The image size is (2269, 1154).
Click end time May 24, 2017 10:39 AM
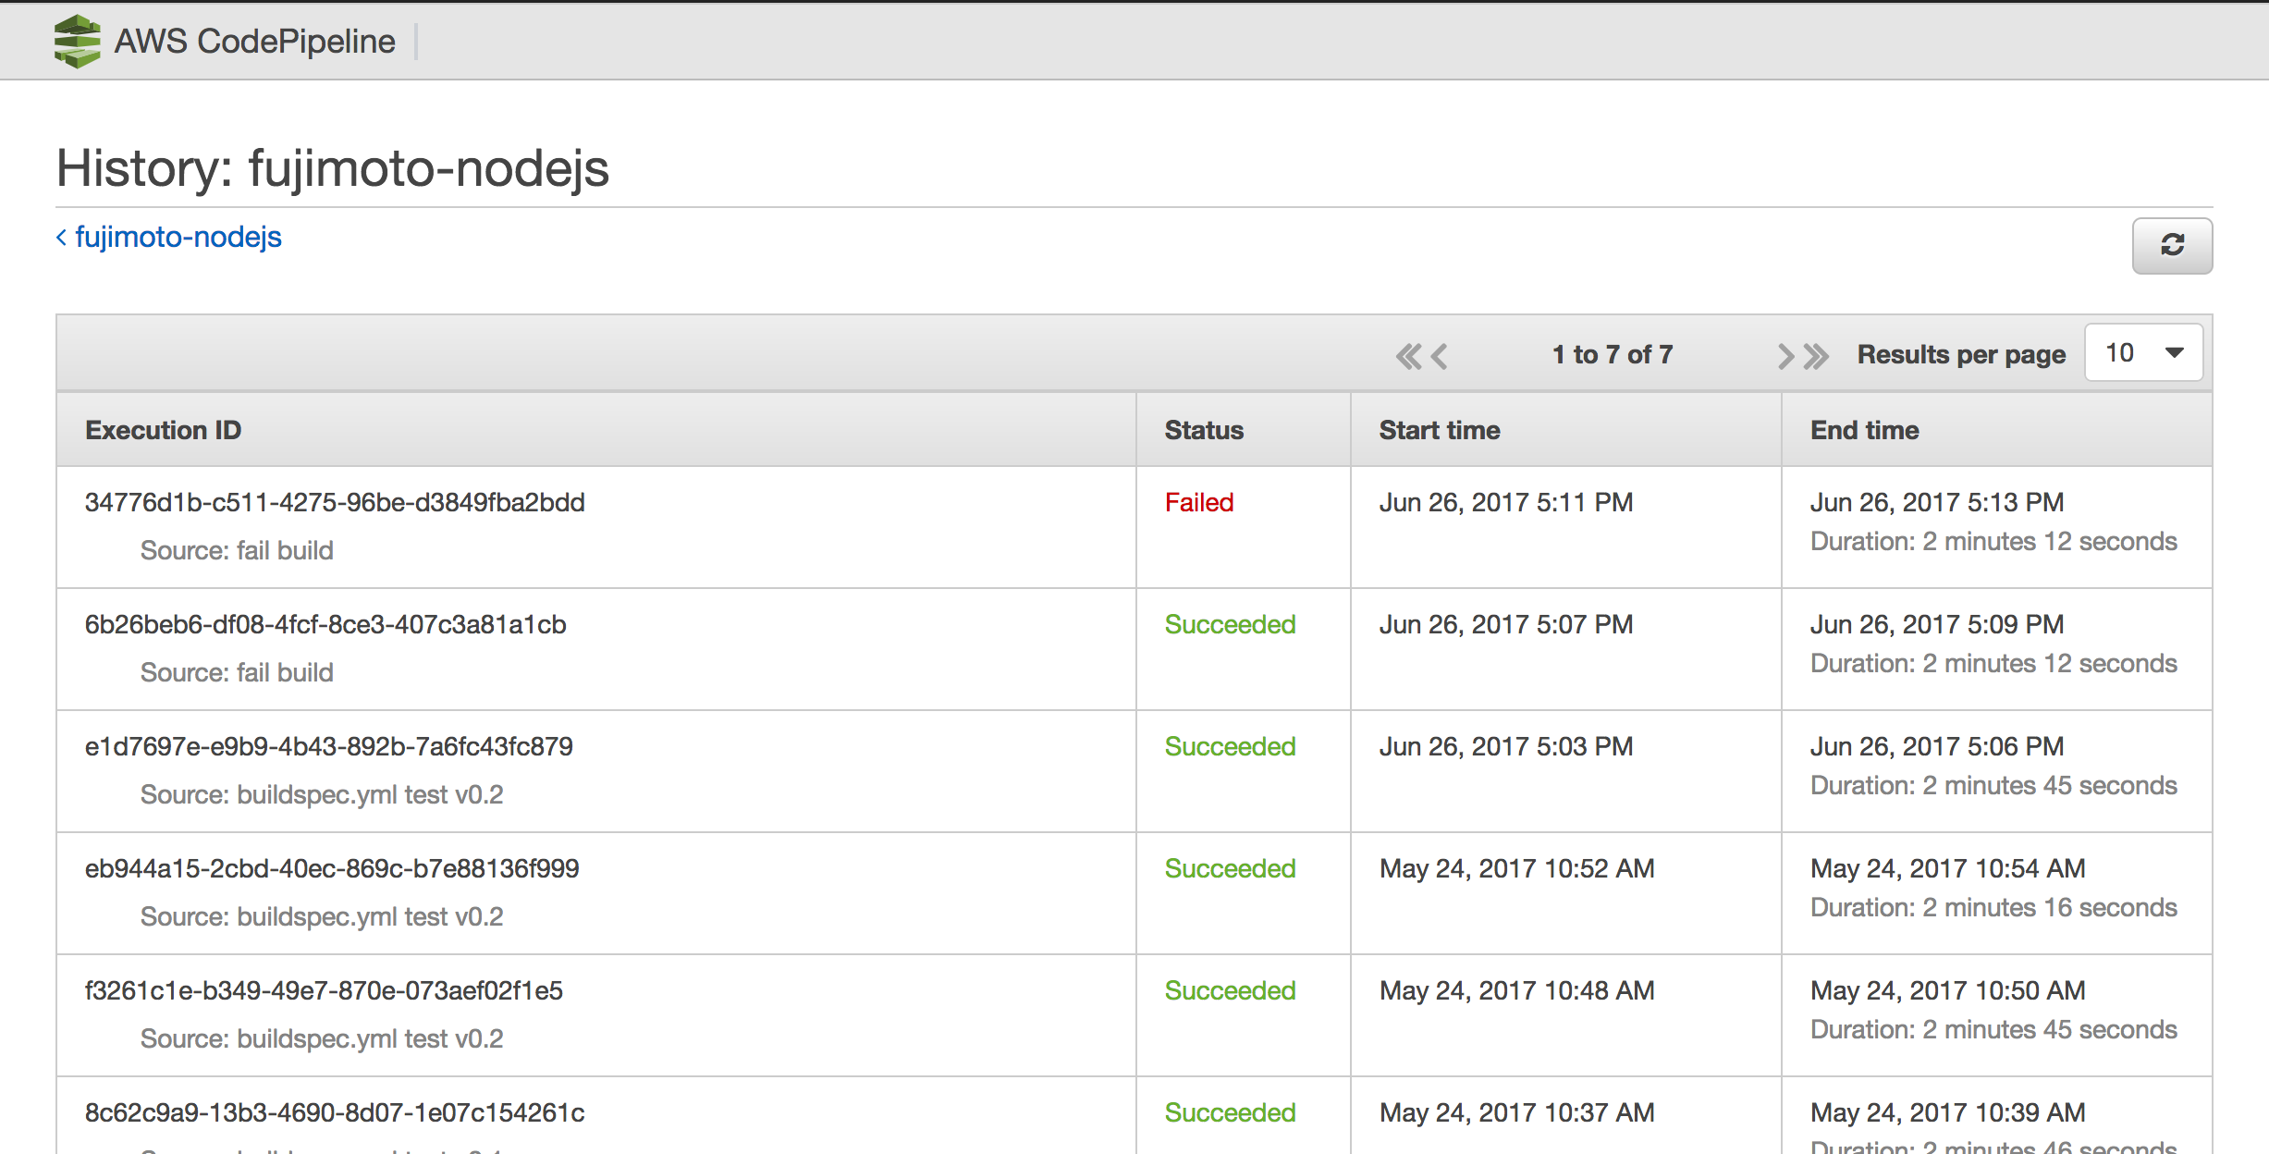click(x=1948, y=1112)
